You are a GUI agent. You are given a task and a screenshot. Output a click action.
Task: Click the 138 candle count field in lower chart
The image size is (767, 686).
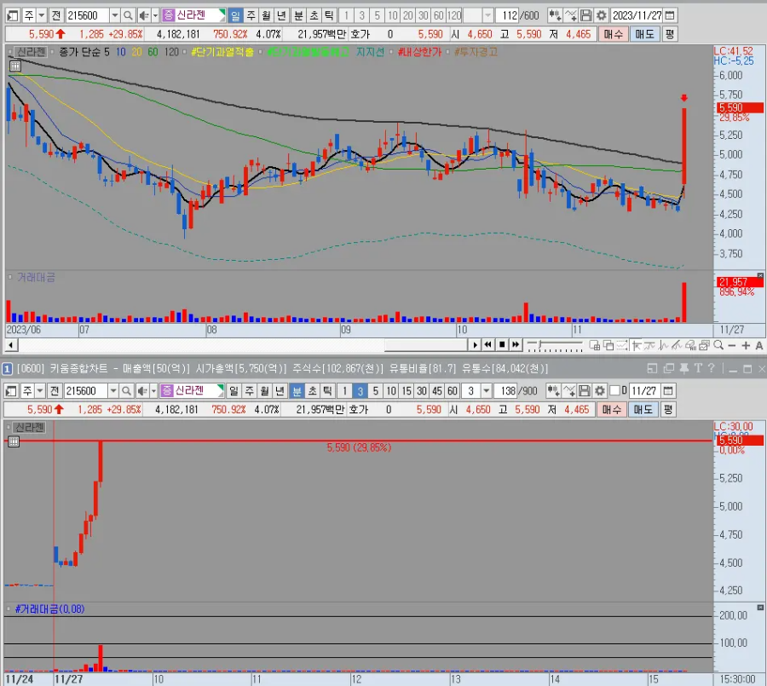pyautogui.click(x=506, y=391)
